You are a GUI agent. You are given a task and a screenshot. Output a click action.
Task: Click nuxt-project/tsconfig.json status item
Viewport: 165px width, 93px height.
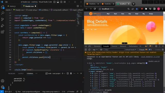(31, 92)
